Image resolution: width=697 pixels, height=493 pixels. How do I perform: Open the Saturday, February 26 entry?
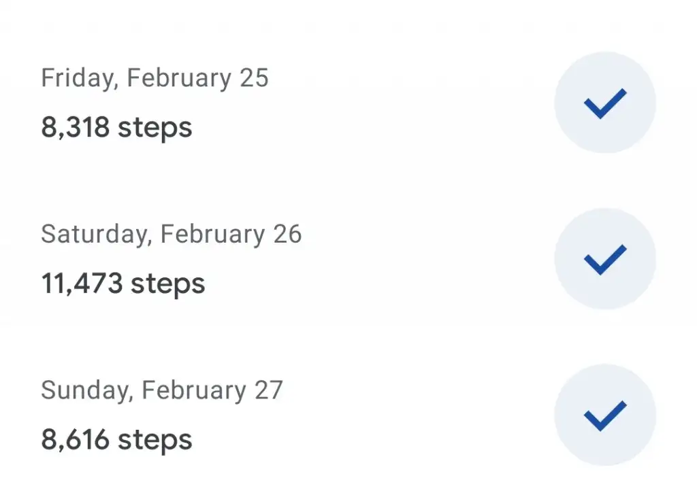[x=348, y=259]
